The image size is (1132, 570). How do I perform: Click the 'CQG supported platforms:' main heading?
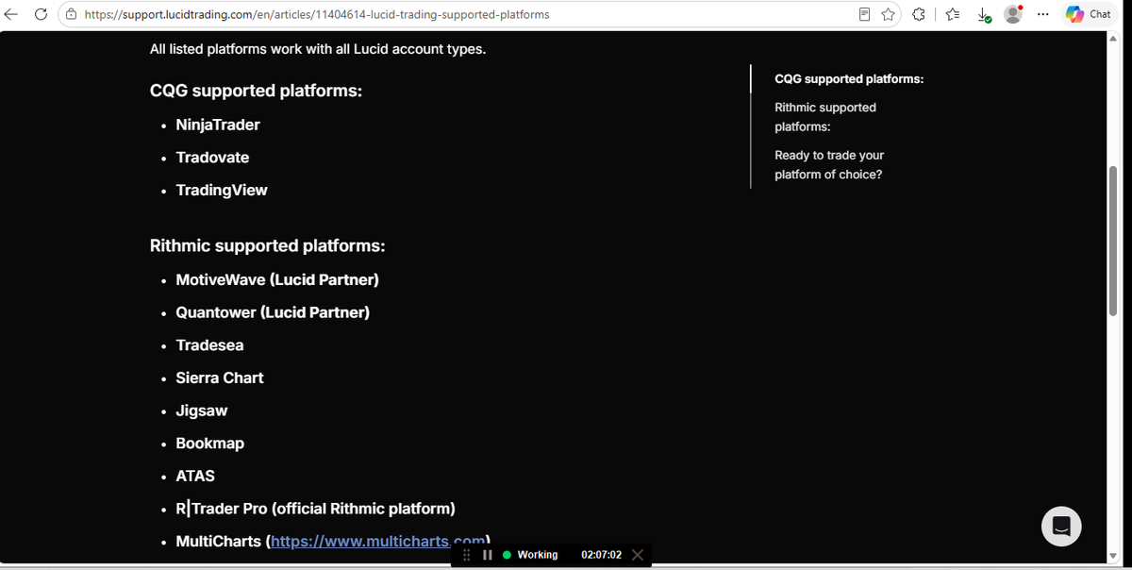click(x=257, y=92)
